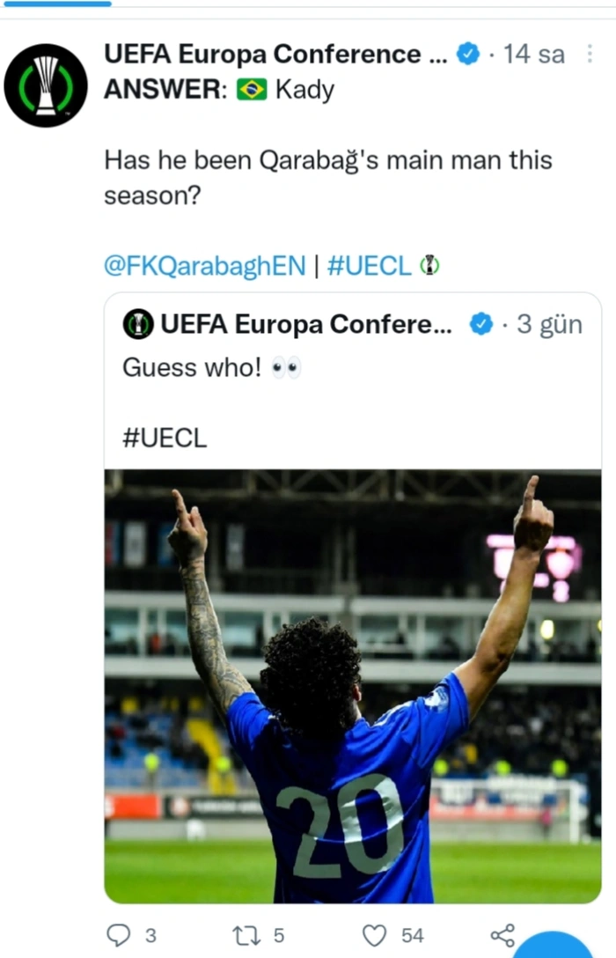Tap the share icon below the tweet
The width and height of the screenshot is (616, 958).
point(502,935)
